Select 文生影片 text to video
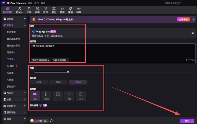Viewport: 197px width, 124px height. (11, 59)
